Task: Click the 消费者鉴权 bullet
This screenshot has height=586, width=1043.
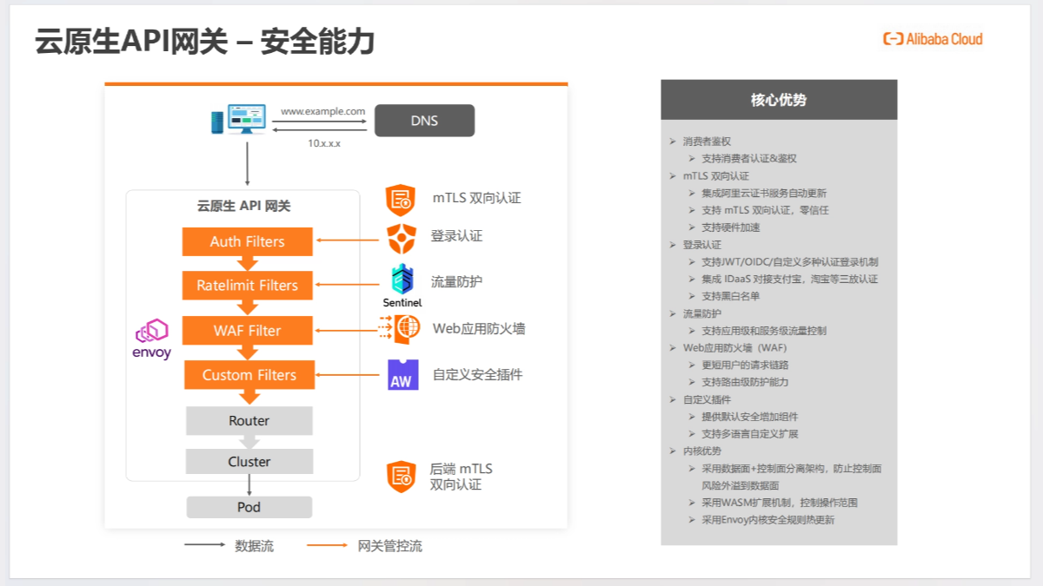Action: pos(707,141)
